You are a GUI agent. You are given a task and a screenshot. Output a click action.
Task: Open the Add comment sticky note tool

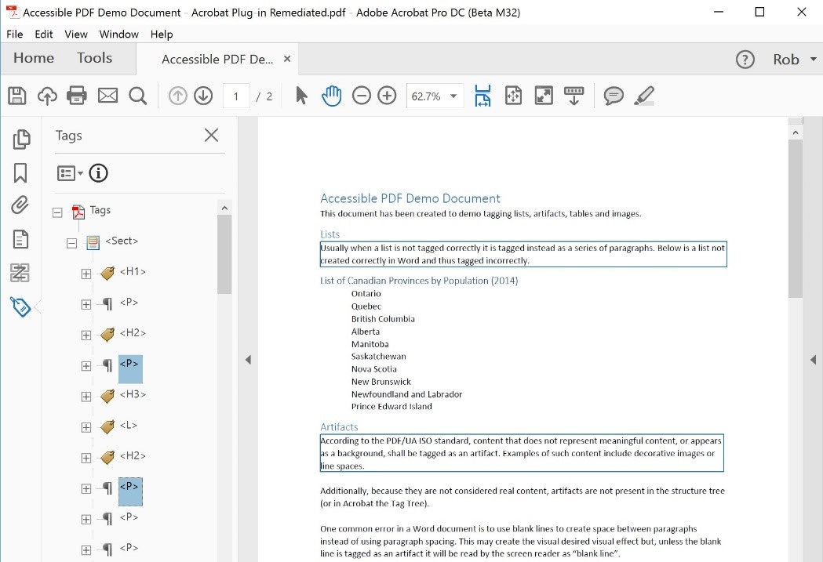614,96
